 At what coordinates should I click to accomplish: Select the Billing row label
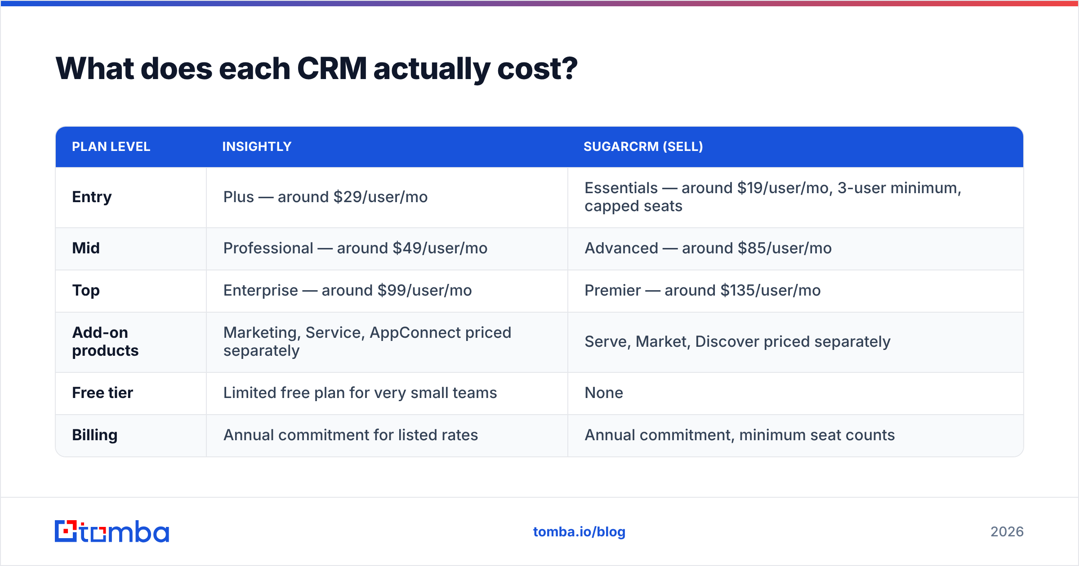pos(95,435)
